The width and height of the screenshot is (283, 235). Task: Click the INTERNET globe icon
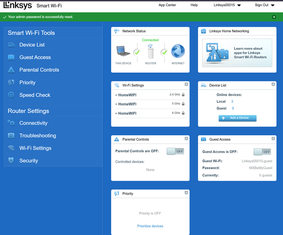pyautogui.click(x=178, y=51)
